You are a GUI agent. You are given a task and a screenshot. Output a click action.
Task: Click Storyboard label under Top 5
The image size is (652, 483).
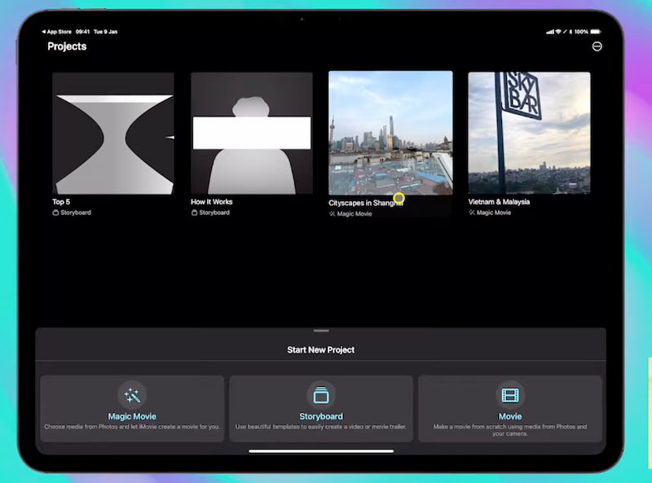point(72,213)
